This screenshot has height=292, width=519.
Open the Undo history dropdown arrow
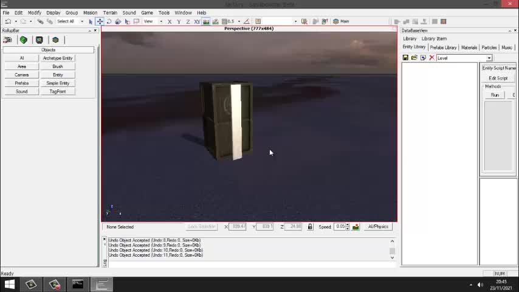[16, 21]
